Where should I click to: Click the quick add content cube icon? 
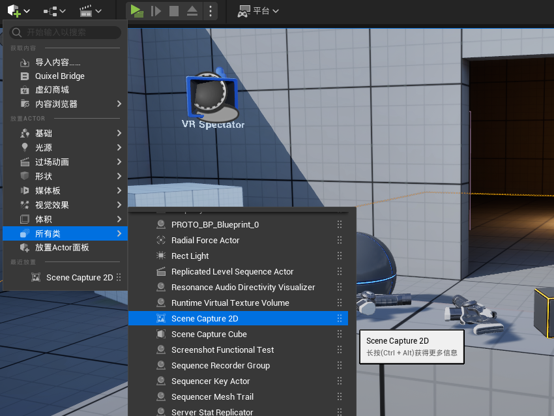(x=14, y=11)
